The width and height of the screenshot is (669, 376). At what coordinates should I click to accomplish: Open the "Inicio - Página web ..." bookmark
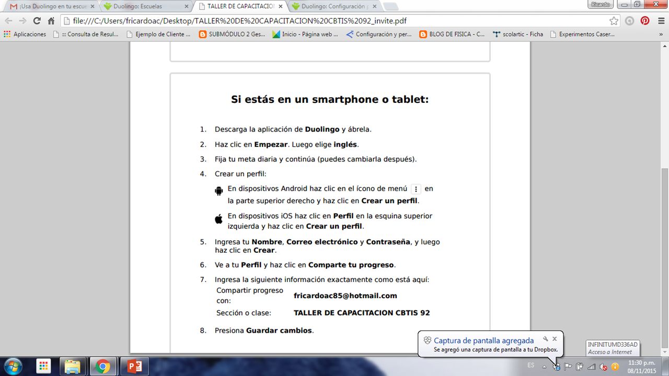coord(305,34)
